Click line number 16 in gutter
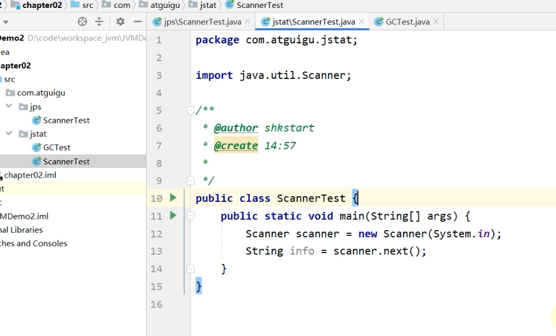Screen dimensions: 556x336 (x=156, y=304)
